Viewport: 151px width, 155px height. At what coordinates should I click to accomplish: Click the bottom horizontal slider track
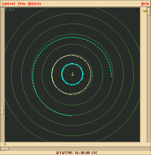pos(75,149)
